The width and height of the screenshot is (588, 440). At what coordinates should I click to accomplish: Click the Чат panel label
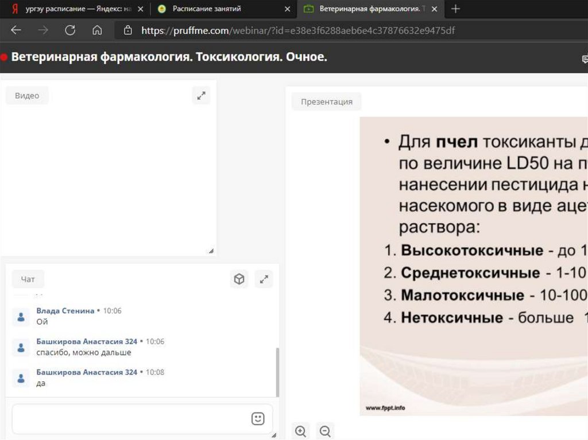(x=28, y=279)
